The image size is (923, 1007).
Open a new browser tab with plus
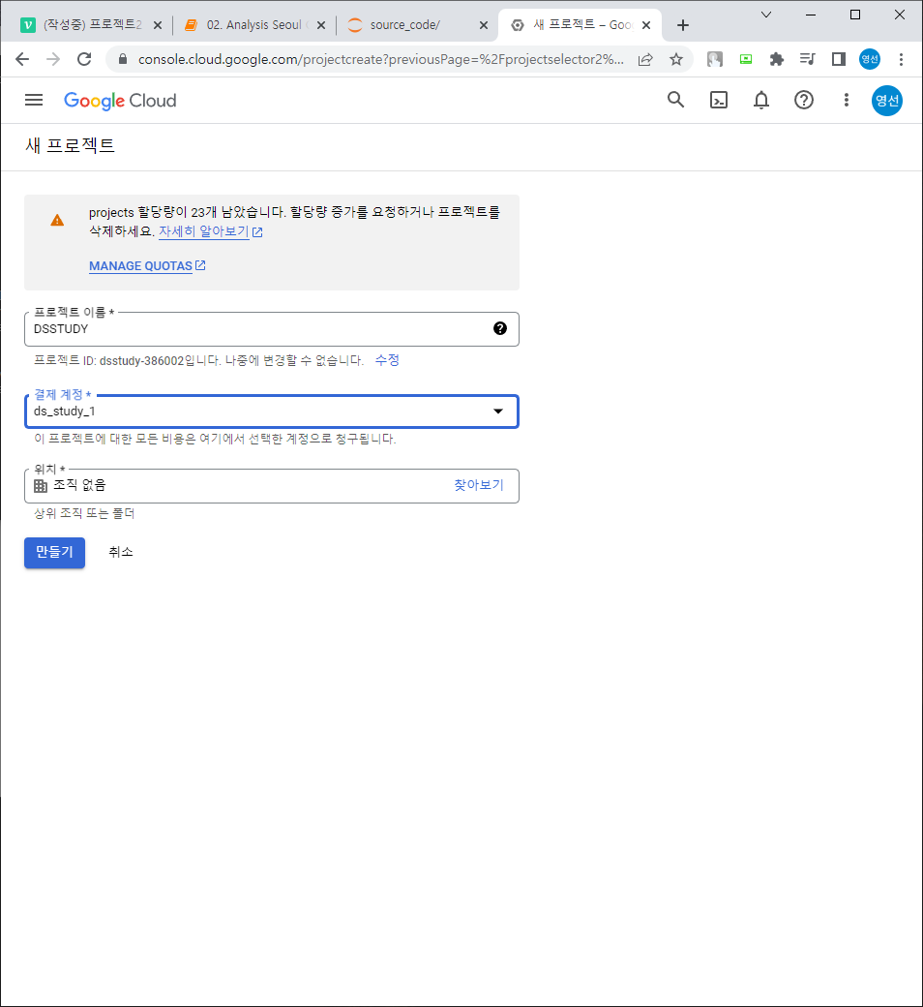tap(683, 25)
